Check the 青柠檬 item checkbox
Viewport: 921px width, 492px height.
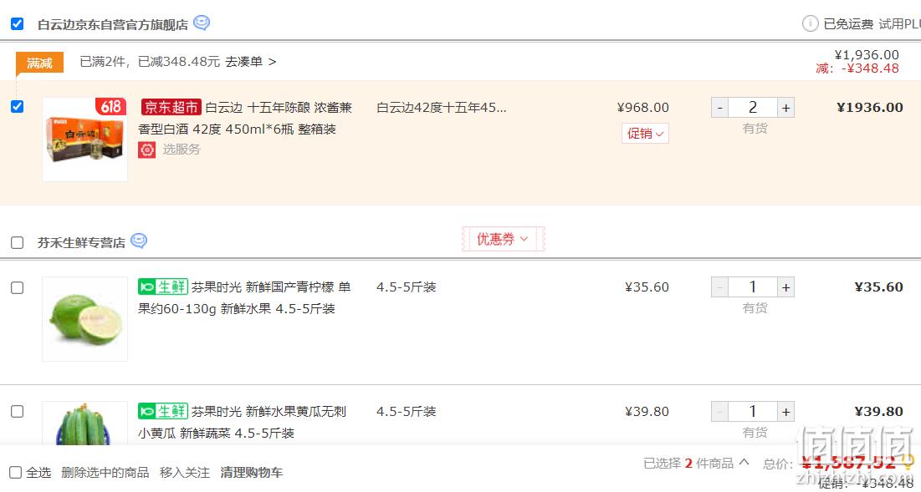point(17,288)
